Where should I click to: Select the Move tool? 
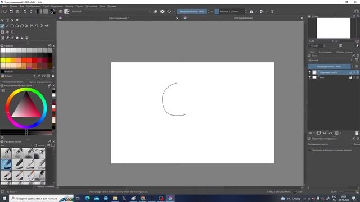click(7, 32)
